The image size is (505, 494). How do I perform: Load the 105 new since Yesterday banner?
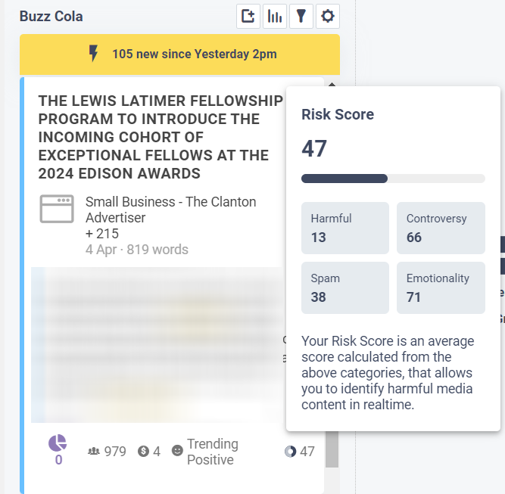point(194,54)
